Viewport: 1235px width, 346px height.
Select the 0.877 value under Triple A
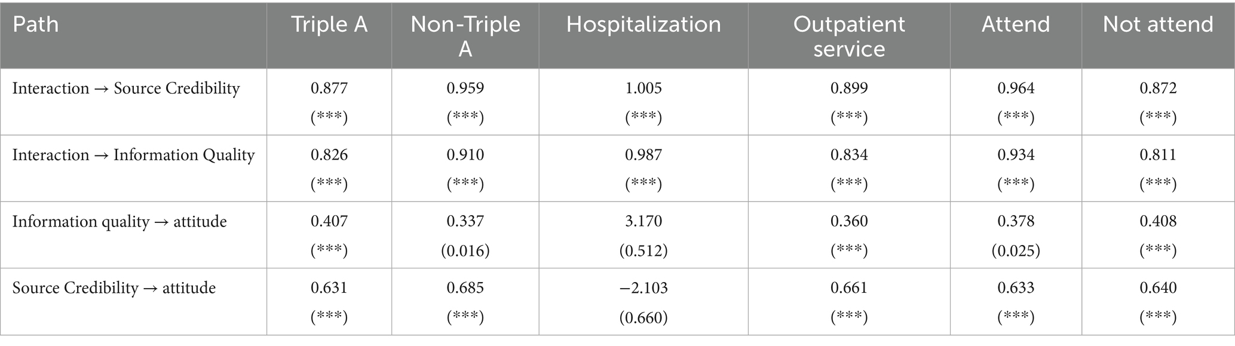329,88
